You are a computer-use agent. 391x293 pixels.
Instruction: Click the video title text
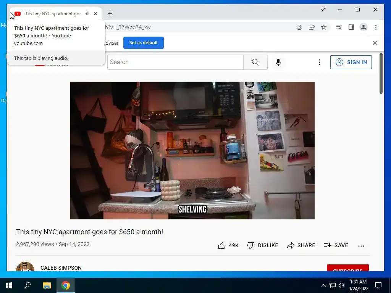tap(89, 232)
